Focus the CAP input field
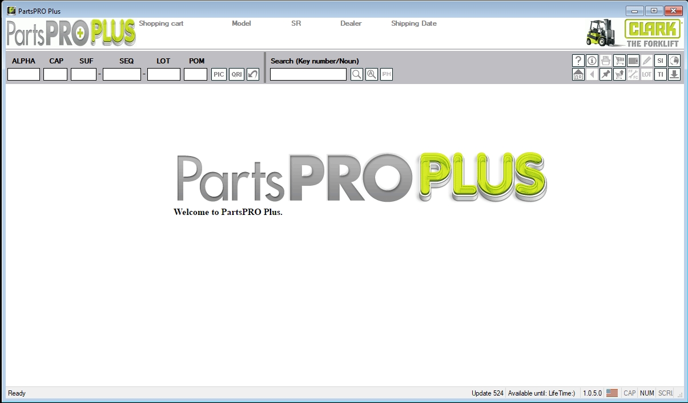The width and height of the screenshot is (688, 403). point(55,74)
